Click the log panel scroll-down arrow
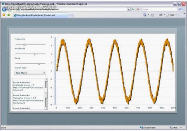The height and width of the screenshot is (131, 187). pyautogui.click(x=46, y=108)
